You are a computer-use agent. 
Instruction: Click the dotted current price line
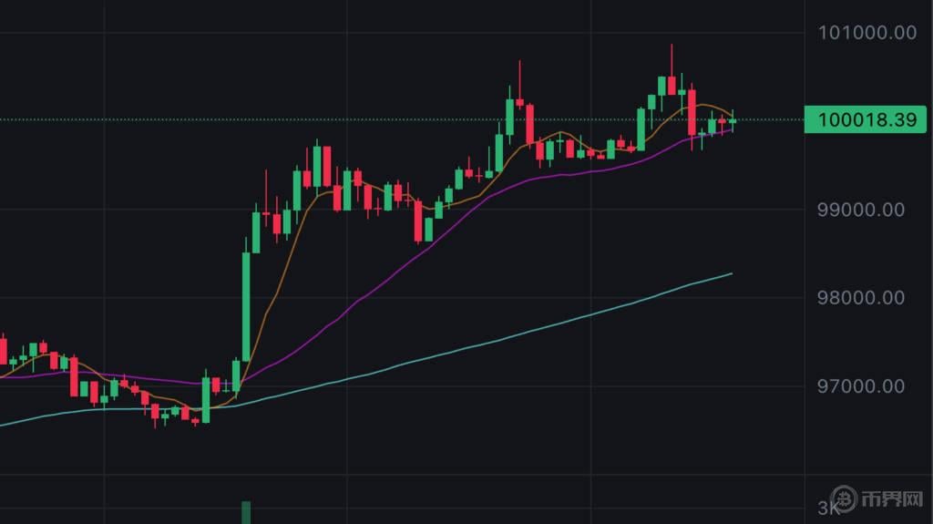402,119
